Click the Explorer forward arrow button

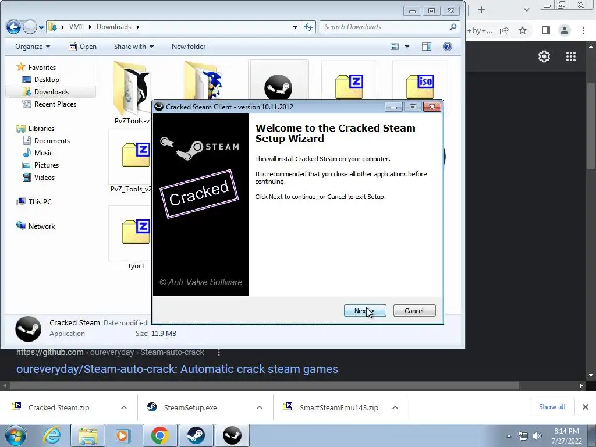[x=30, y=27]
